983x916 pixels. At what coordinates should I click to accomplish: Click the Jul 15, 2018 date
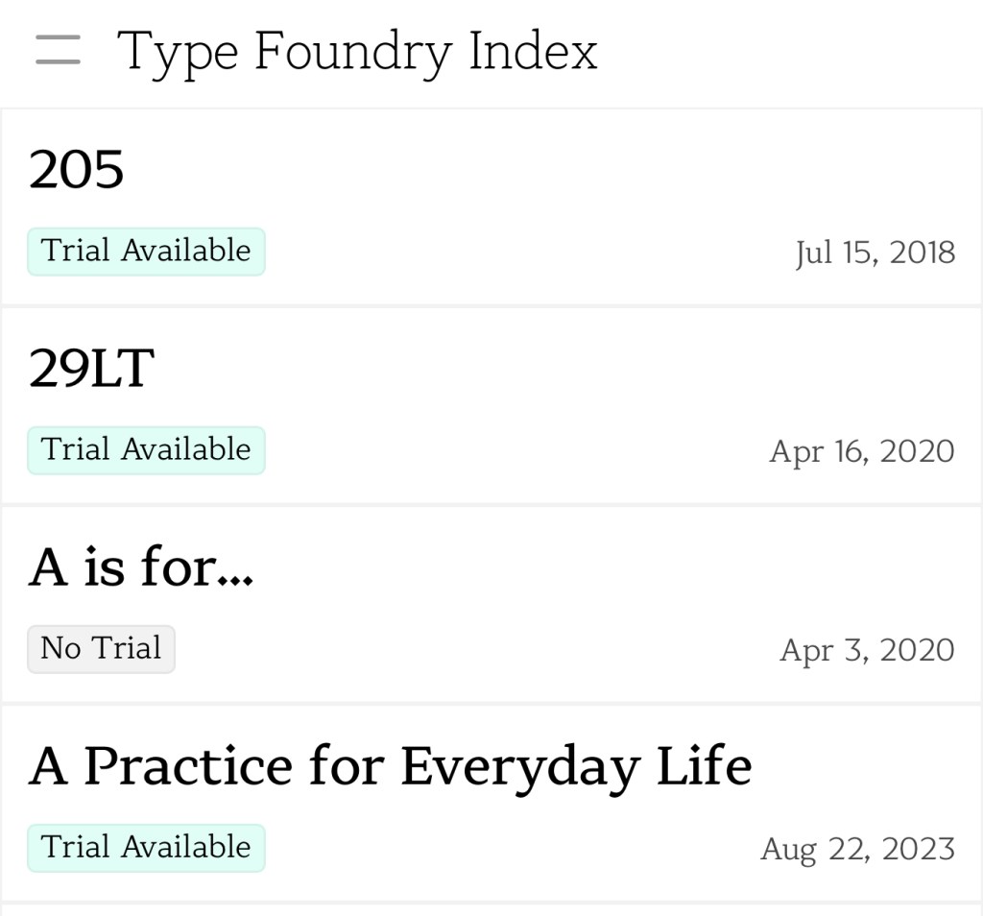pos(875,253)
